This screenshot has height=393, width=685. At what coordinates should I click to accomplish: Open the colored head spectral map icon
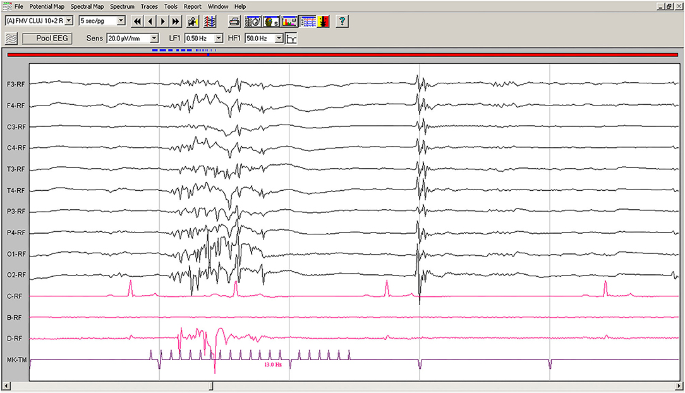pos(271,21)
